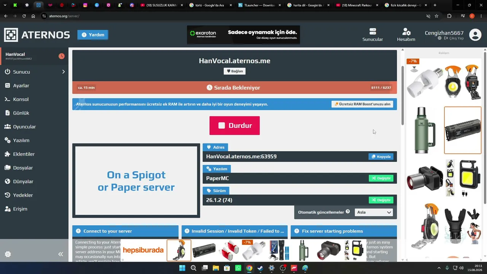Click green thermos in right ad column
This screenshot has height=274, width=487.
click(x=425, y=130)
